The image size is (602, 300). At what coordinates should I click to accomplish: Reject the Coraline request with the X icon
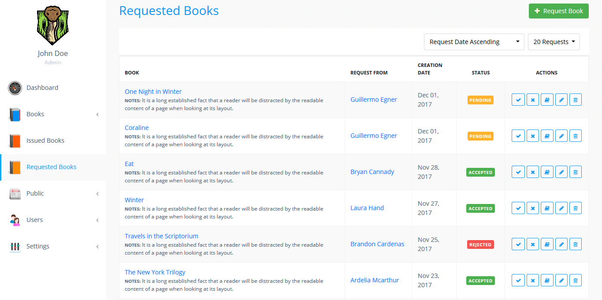(x=532, y=136)
